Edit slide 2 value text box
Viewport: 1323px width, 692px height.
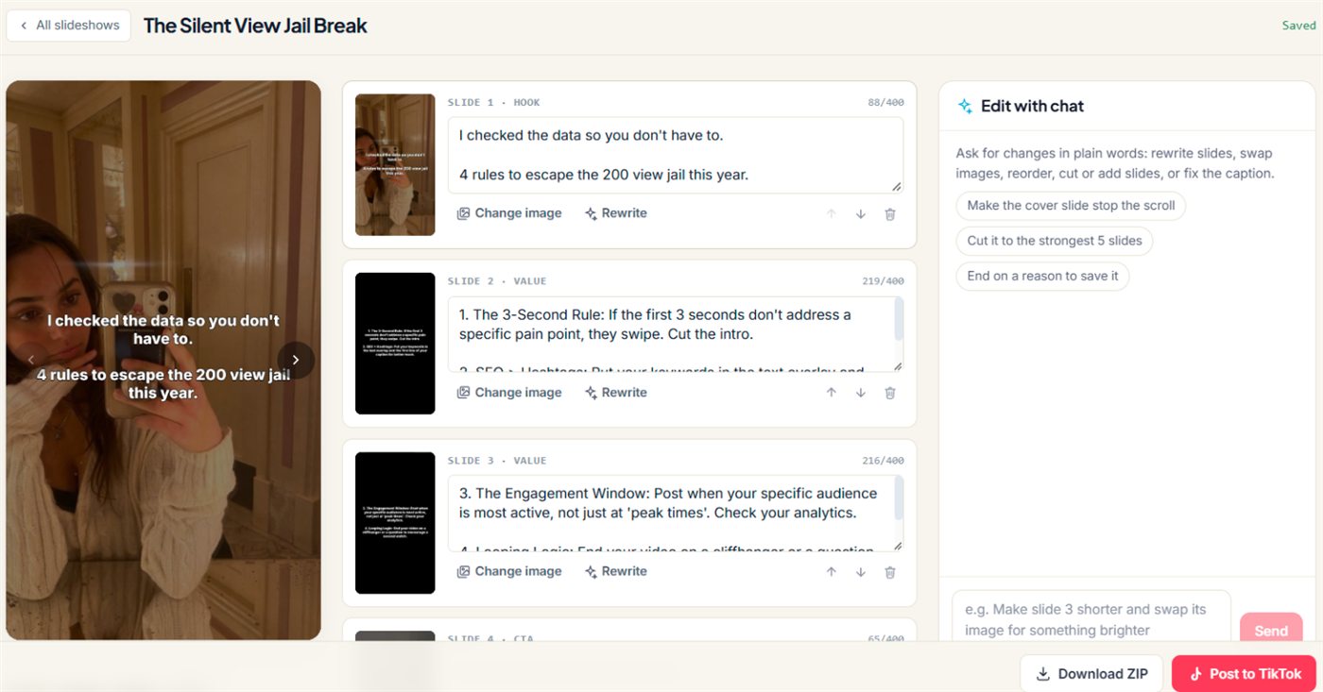click(676, 334)
